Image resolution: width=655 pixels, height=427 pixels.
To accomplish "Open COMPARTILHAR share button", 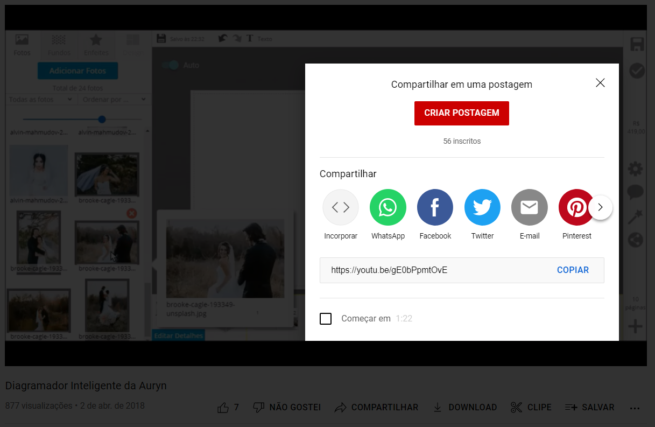I will coord(376,408).
